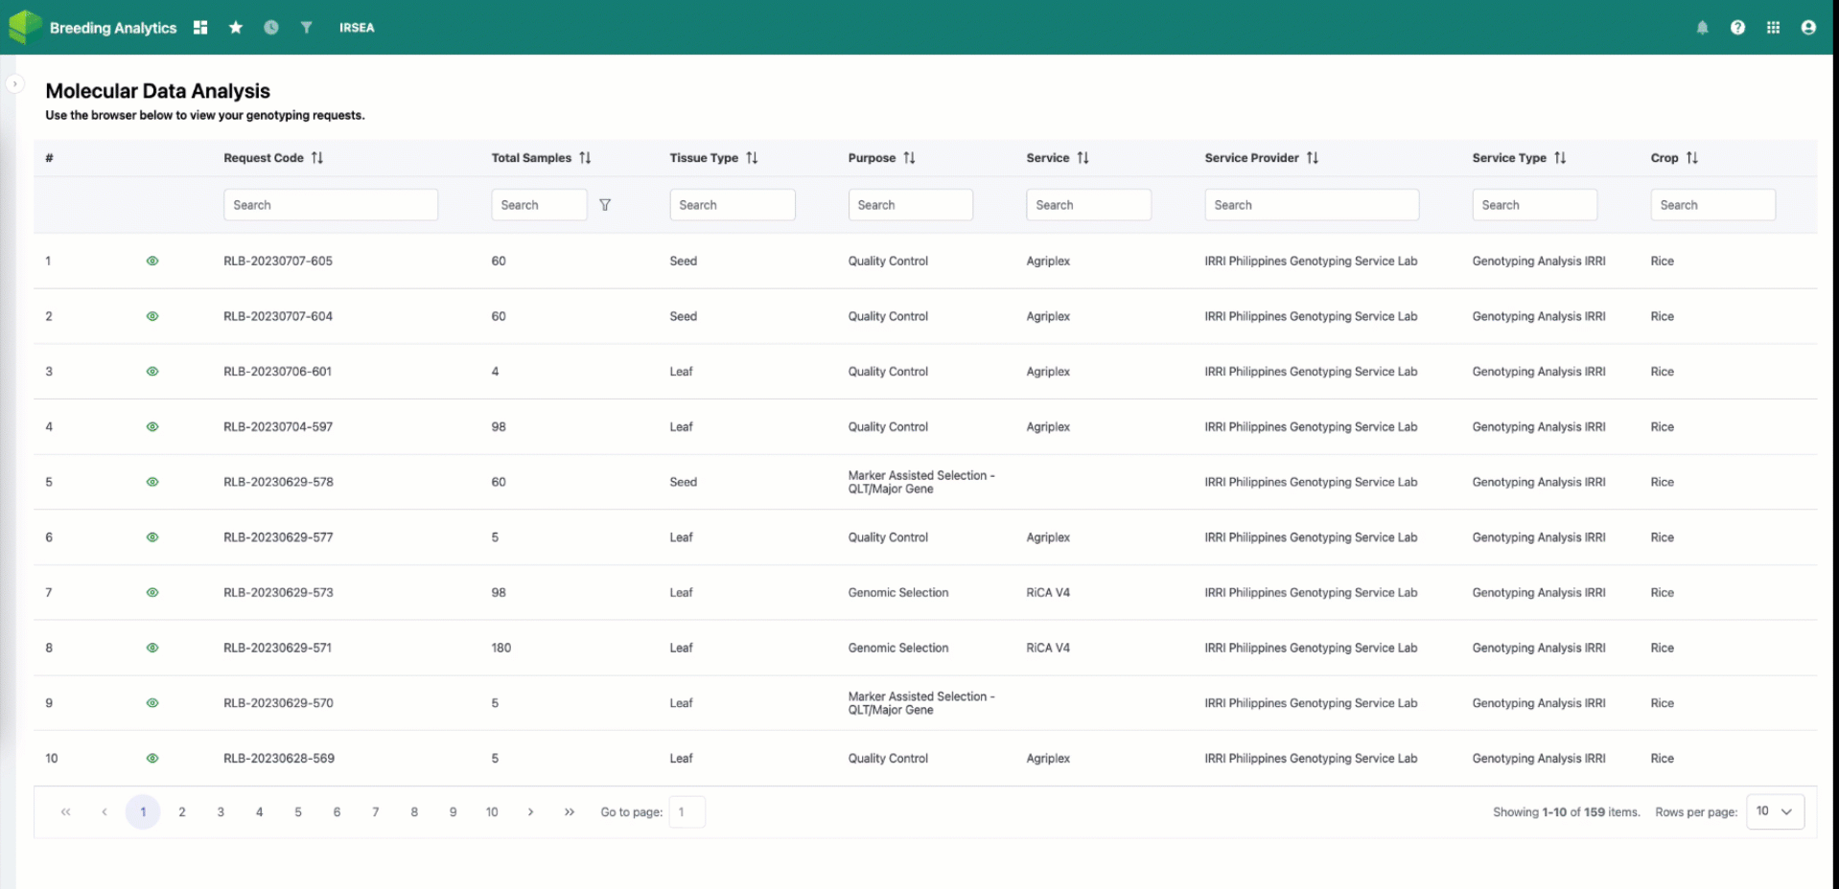View request RLB-20230707-605 via eye icon
The width and height of the screenshot is (1839, 889).
coord(152,261)
